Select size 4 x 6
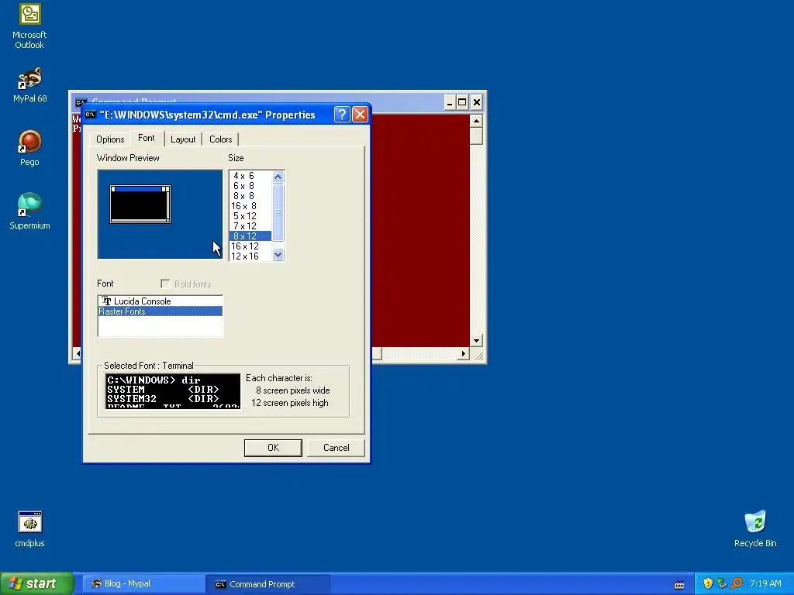 [x=250, y=176]
